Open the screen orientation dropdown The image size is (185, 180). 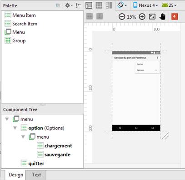122,5
